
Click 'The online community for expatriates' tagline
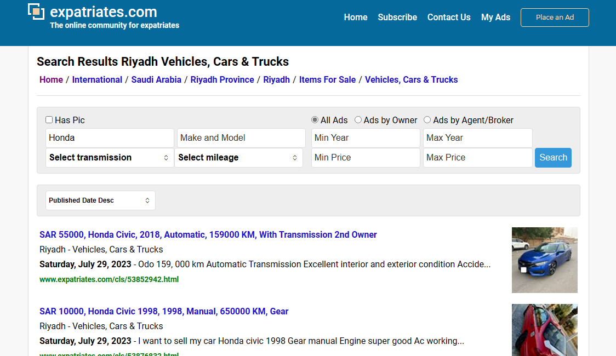click(x=115, y=25)
